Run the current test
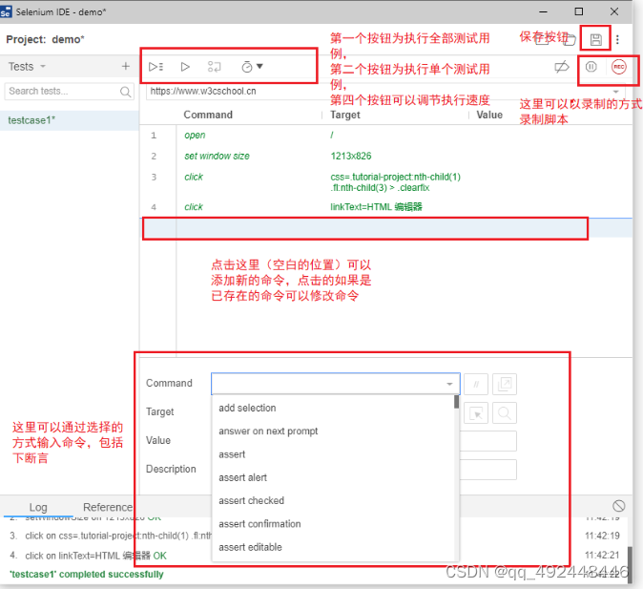The image size is (643, 589). click(185, 67)
